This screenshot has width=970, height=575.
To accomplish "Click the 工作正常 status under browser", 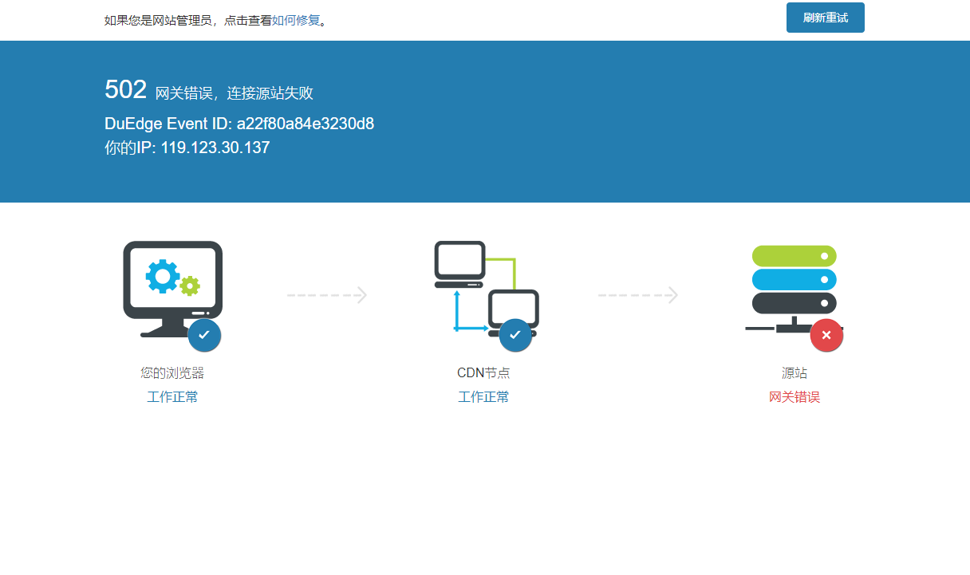I will 172,397.
